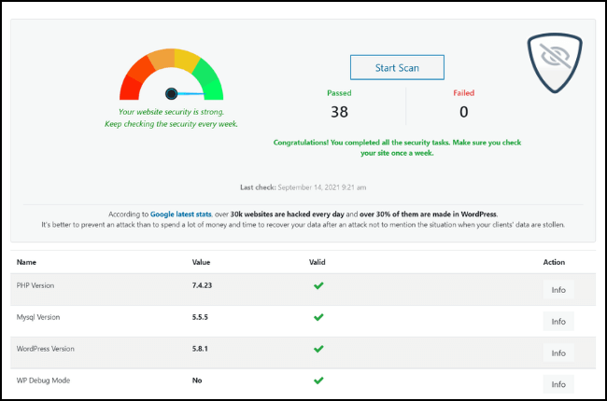Click green checkmark for Mysql Version

[x=318, y=318]
